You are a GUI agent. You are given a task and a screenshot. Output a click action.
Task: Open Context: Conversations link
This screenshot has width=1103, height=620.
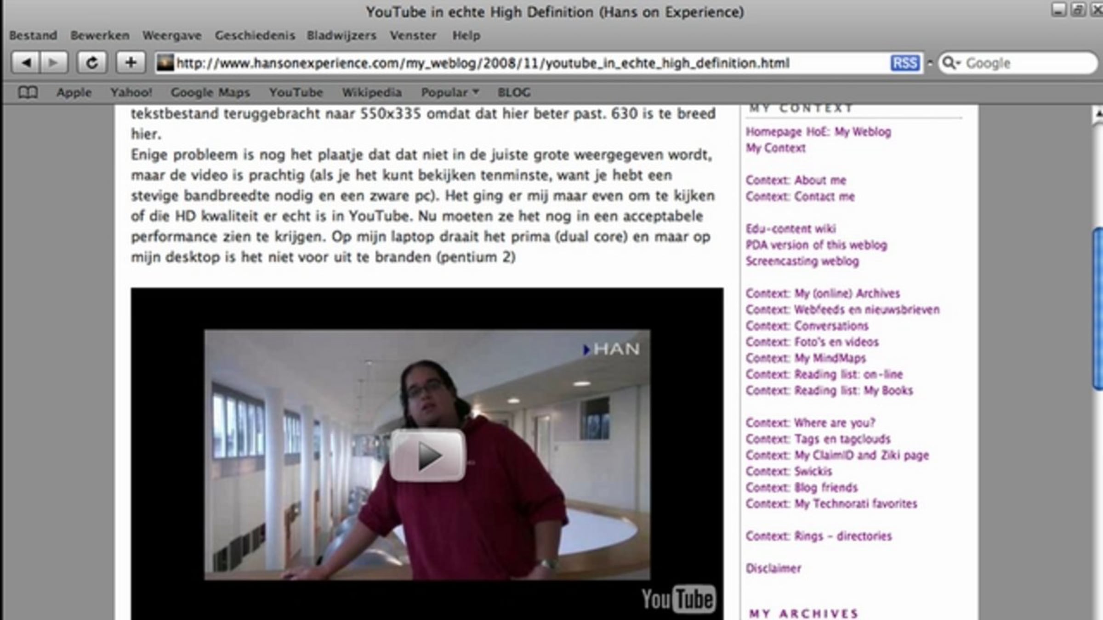coord(807,326)
